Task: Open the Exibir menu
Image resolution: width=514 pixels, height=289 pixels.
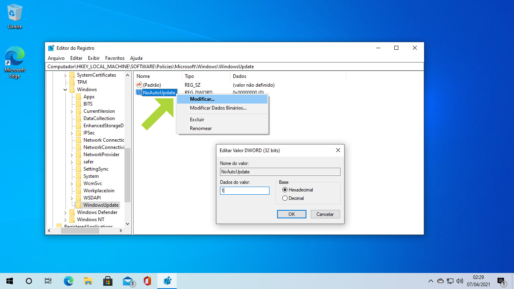Action: click(94, 58)
